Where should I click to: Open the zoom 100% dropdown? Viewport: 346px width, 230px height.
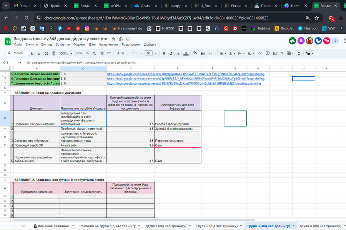65,53
